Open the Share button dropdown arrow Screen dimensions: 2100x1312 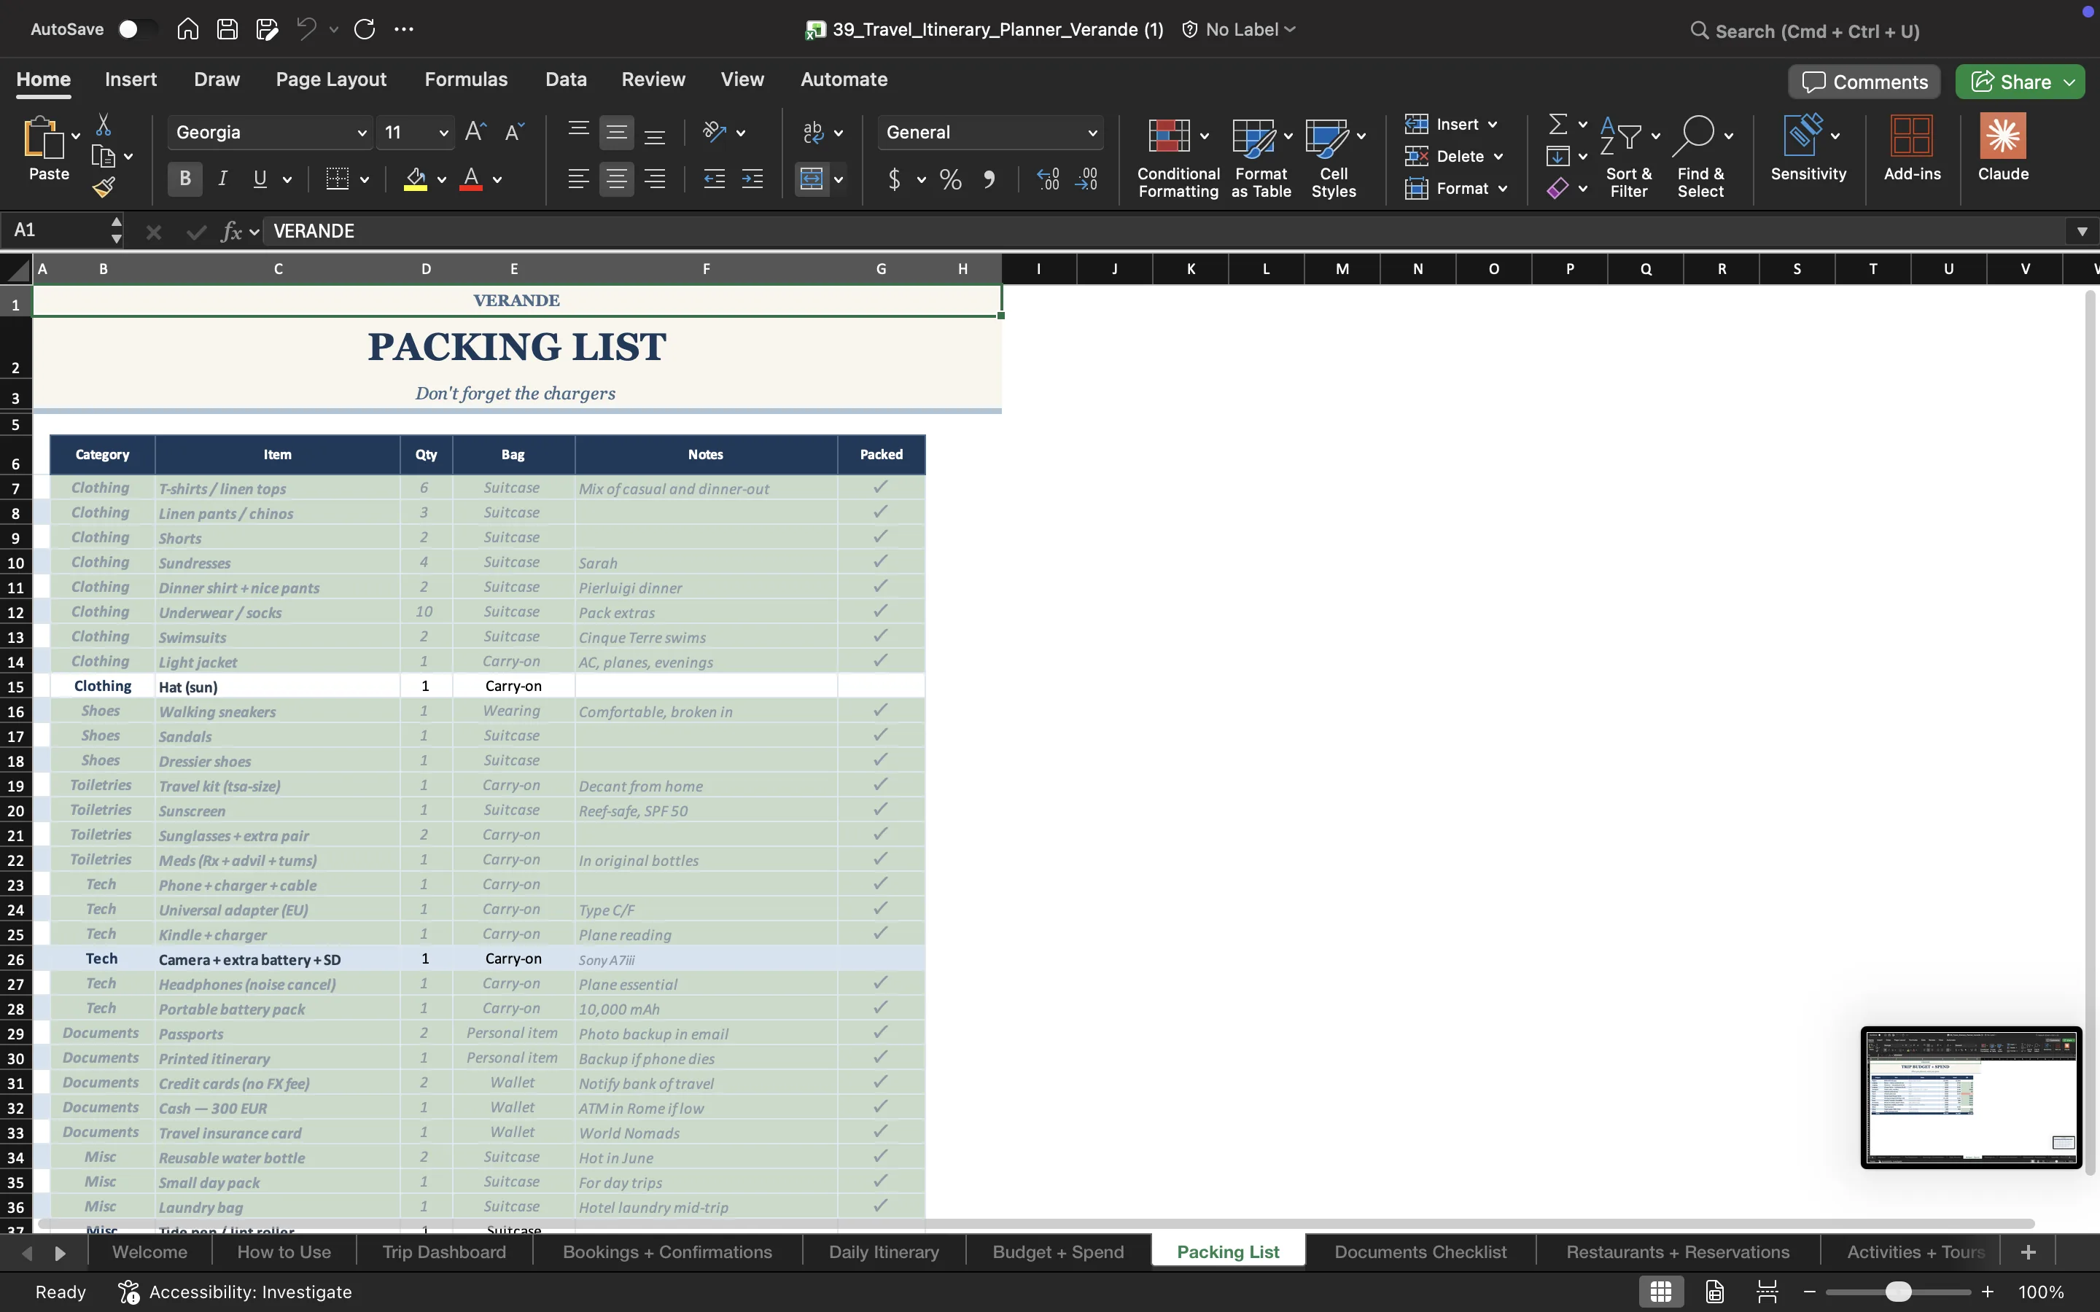click(x=2069, y=82)
